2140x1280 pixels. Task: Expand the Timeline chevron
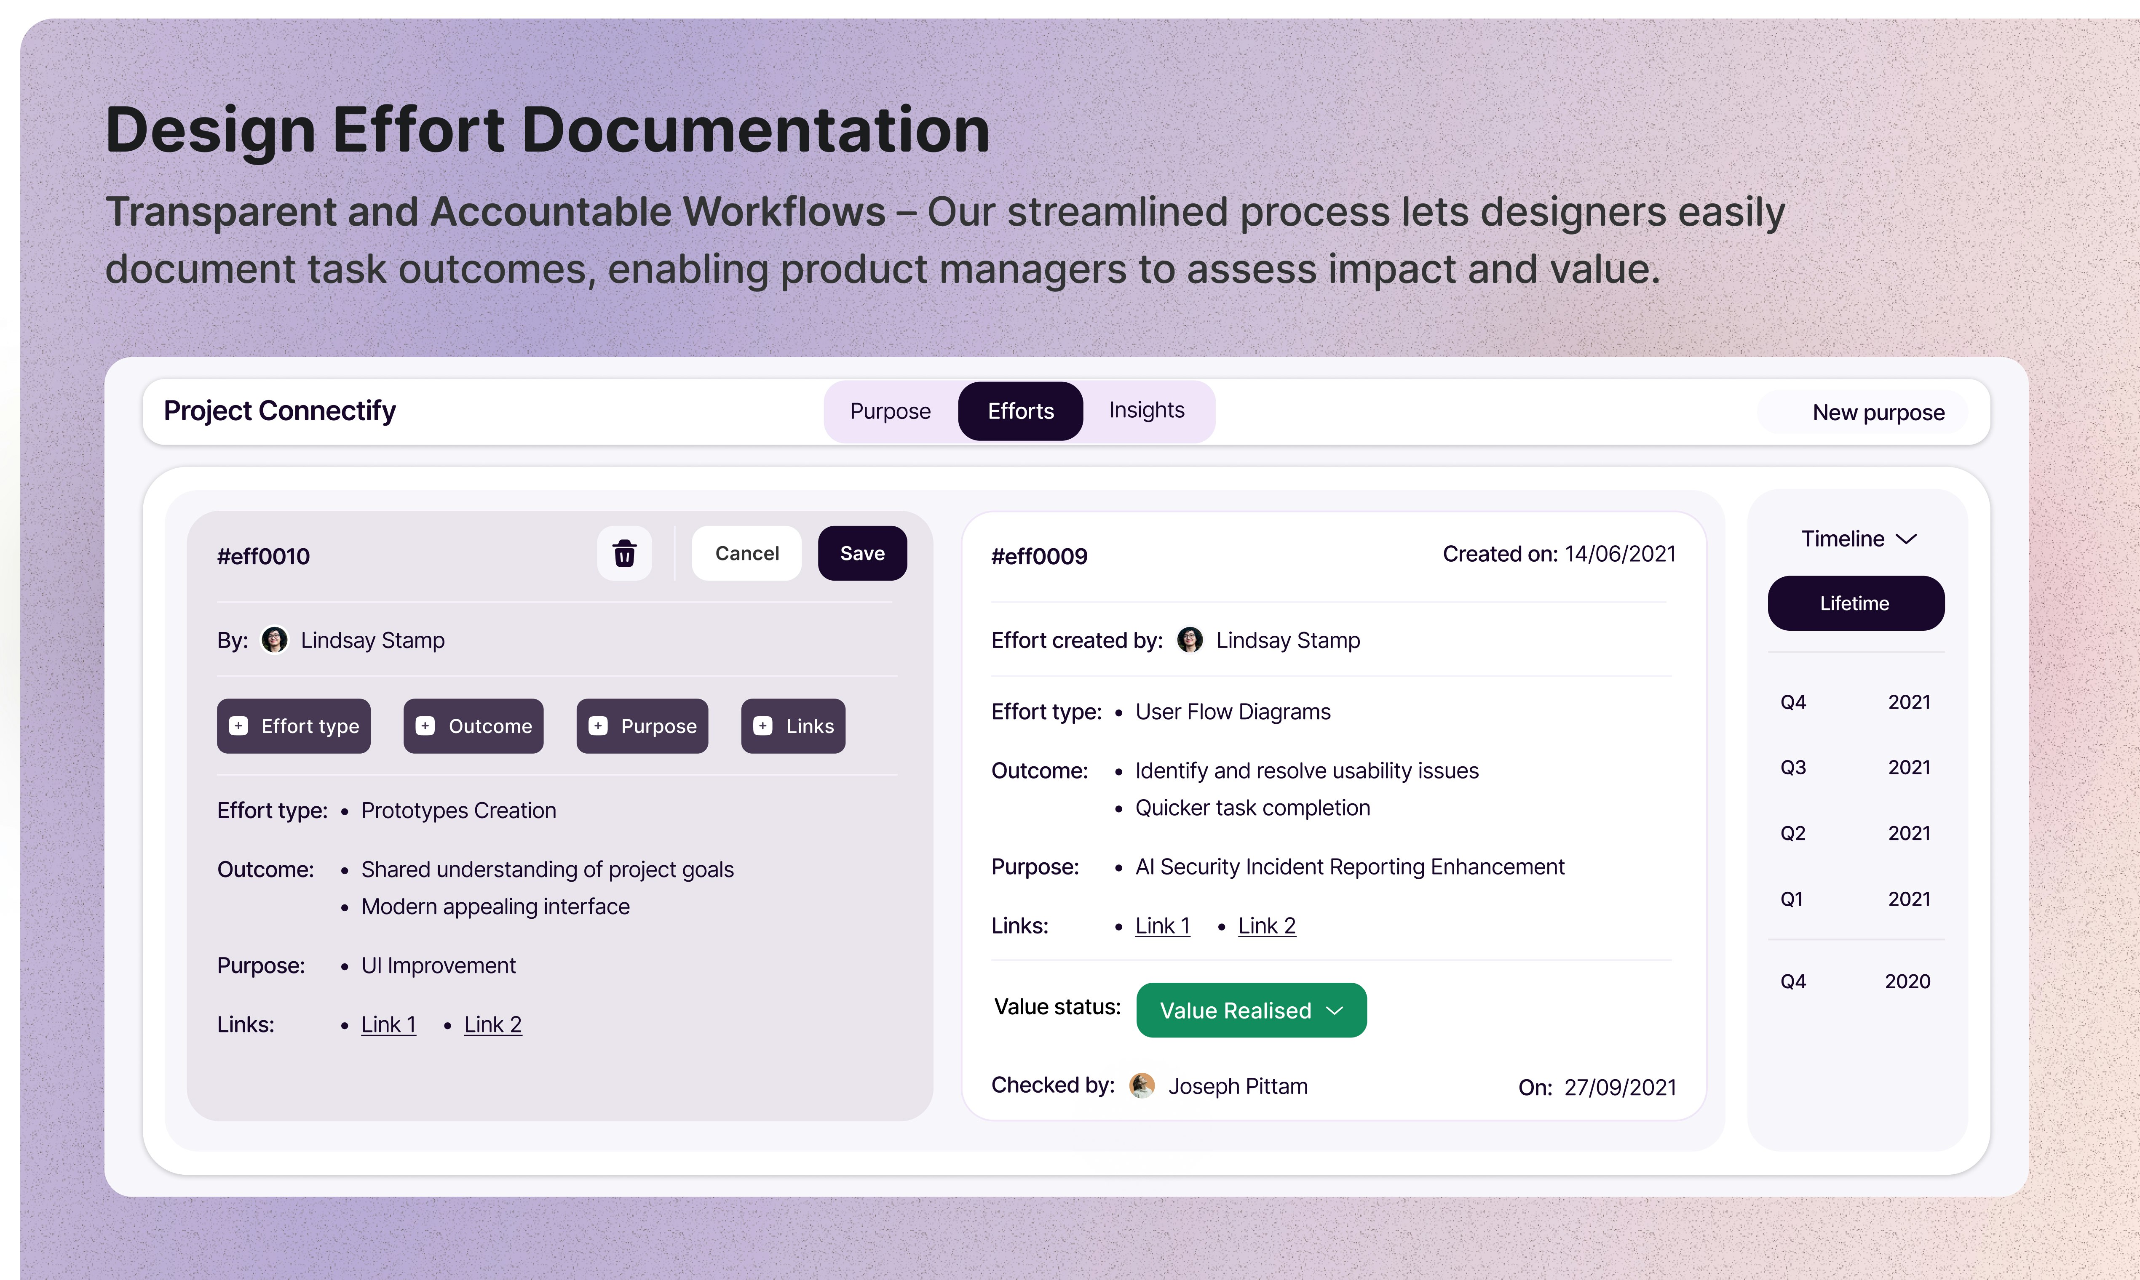click(x=1906, y=539)
